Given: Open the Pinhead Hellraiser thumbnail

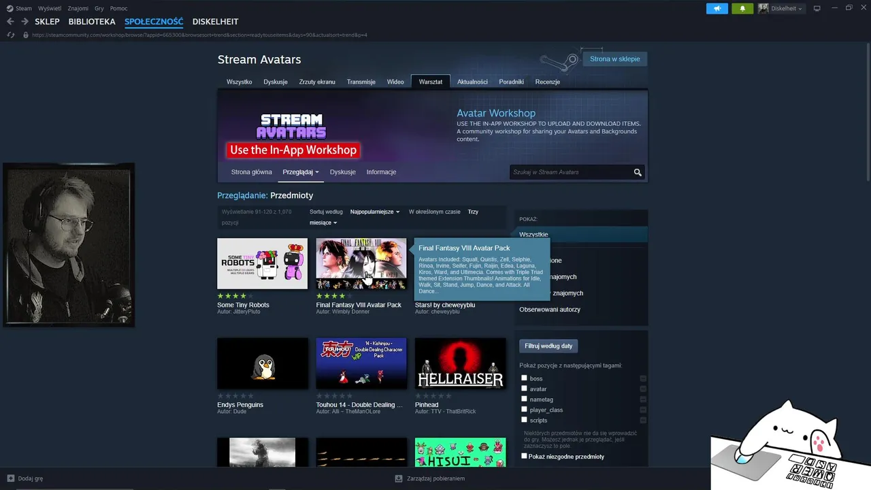Looking at the screenshot, I should pos(460,363).
